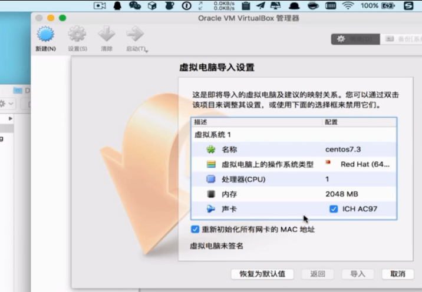Open the Wi-Fi status menu
The height and width of the screenshot is (292, 422).
348,6
